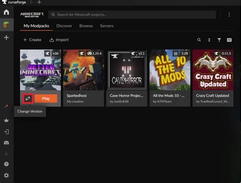Click the Create modpack button
The image size is (241, 183).
coord(32,40)
